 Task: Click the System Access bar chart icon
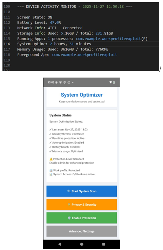click(51, 174)
